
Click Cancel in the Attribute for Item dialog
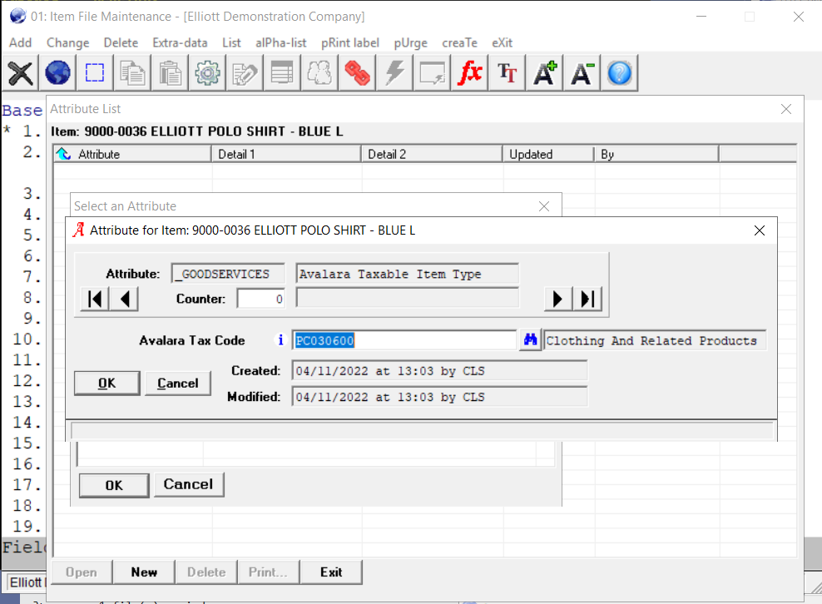click(178, 384)
